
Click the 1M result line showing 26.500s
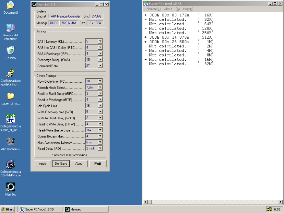pyautogui.click(x=179, y=42)
